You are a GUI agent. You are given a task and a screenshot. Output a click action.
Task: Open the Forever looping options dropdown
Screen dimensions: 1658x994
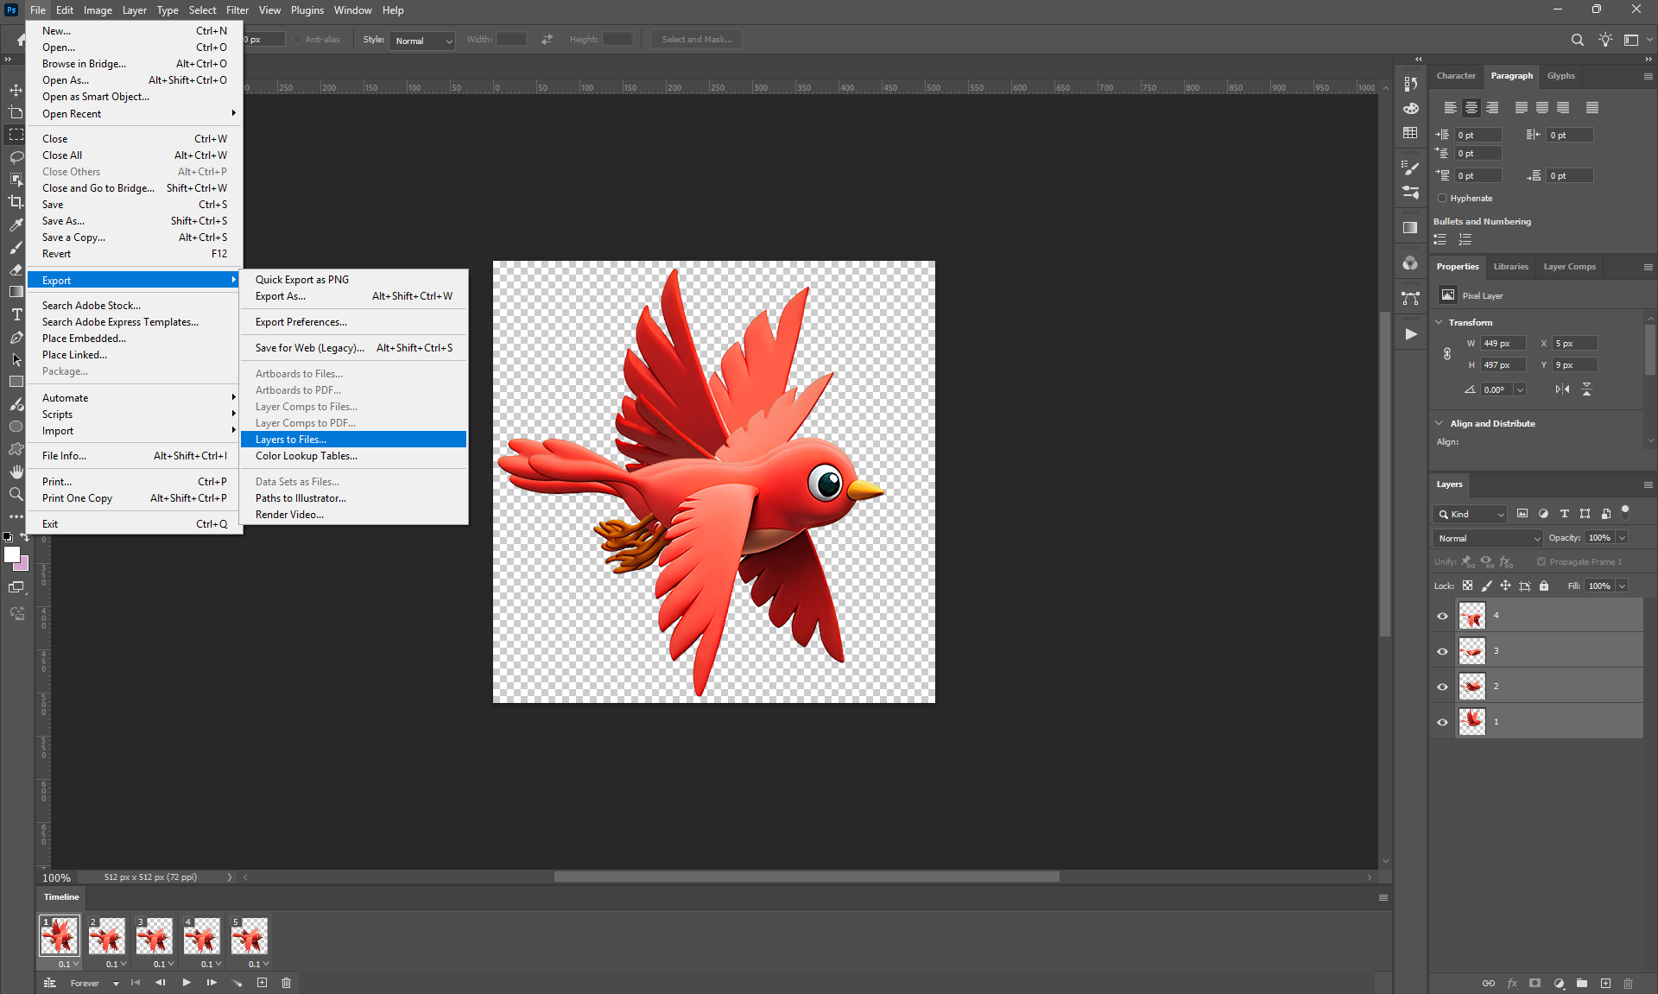pyautogui.click(x=116, y=984)
